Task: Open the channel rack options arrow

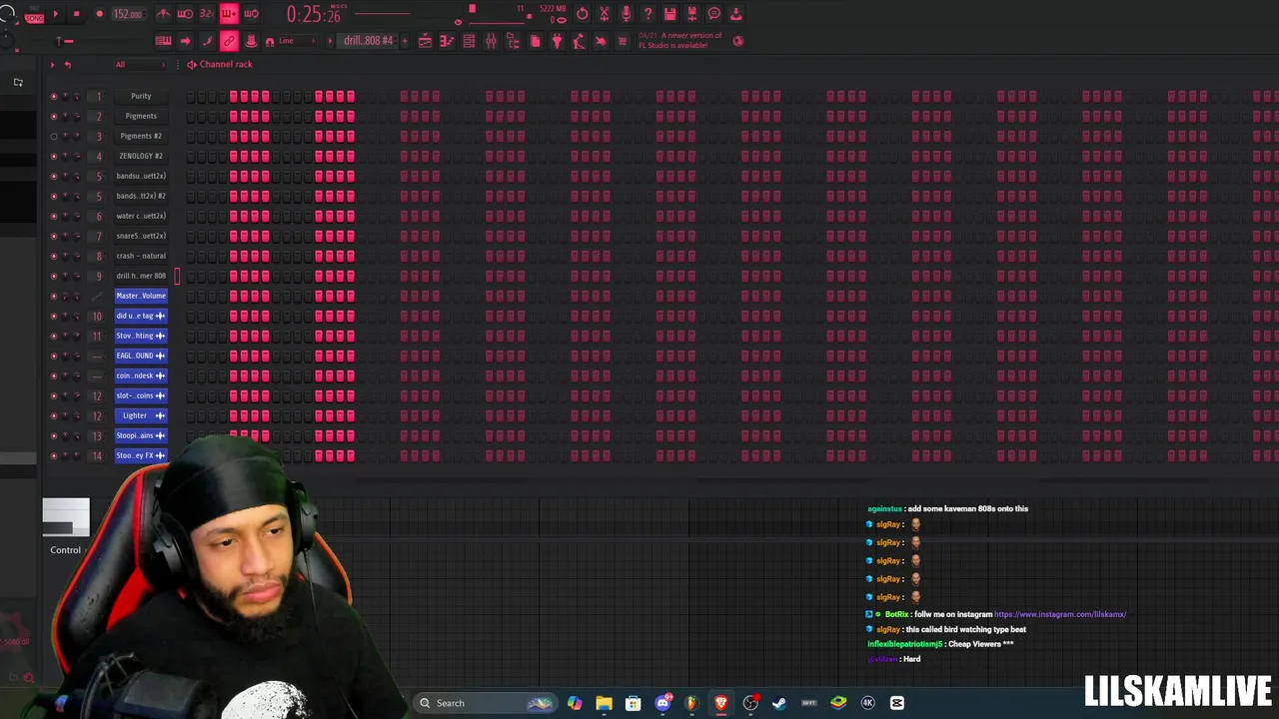Action: (52, 64)
